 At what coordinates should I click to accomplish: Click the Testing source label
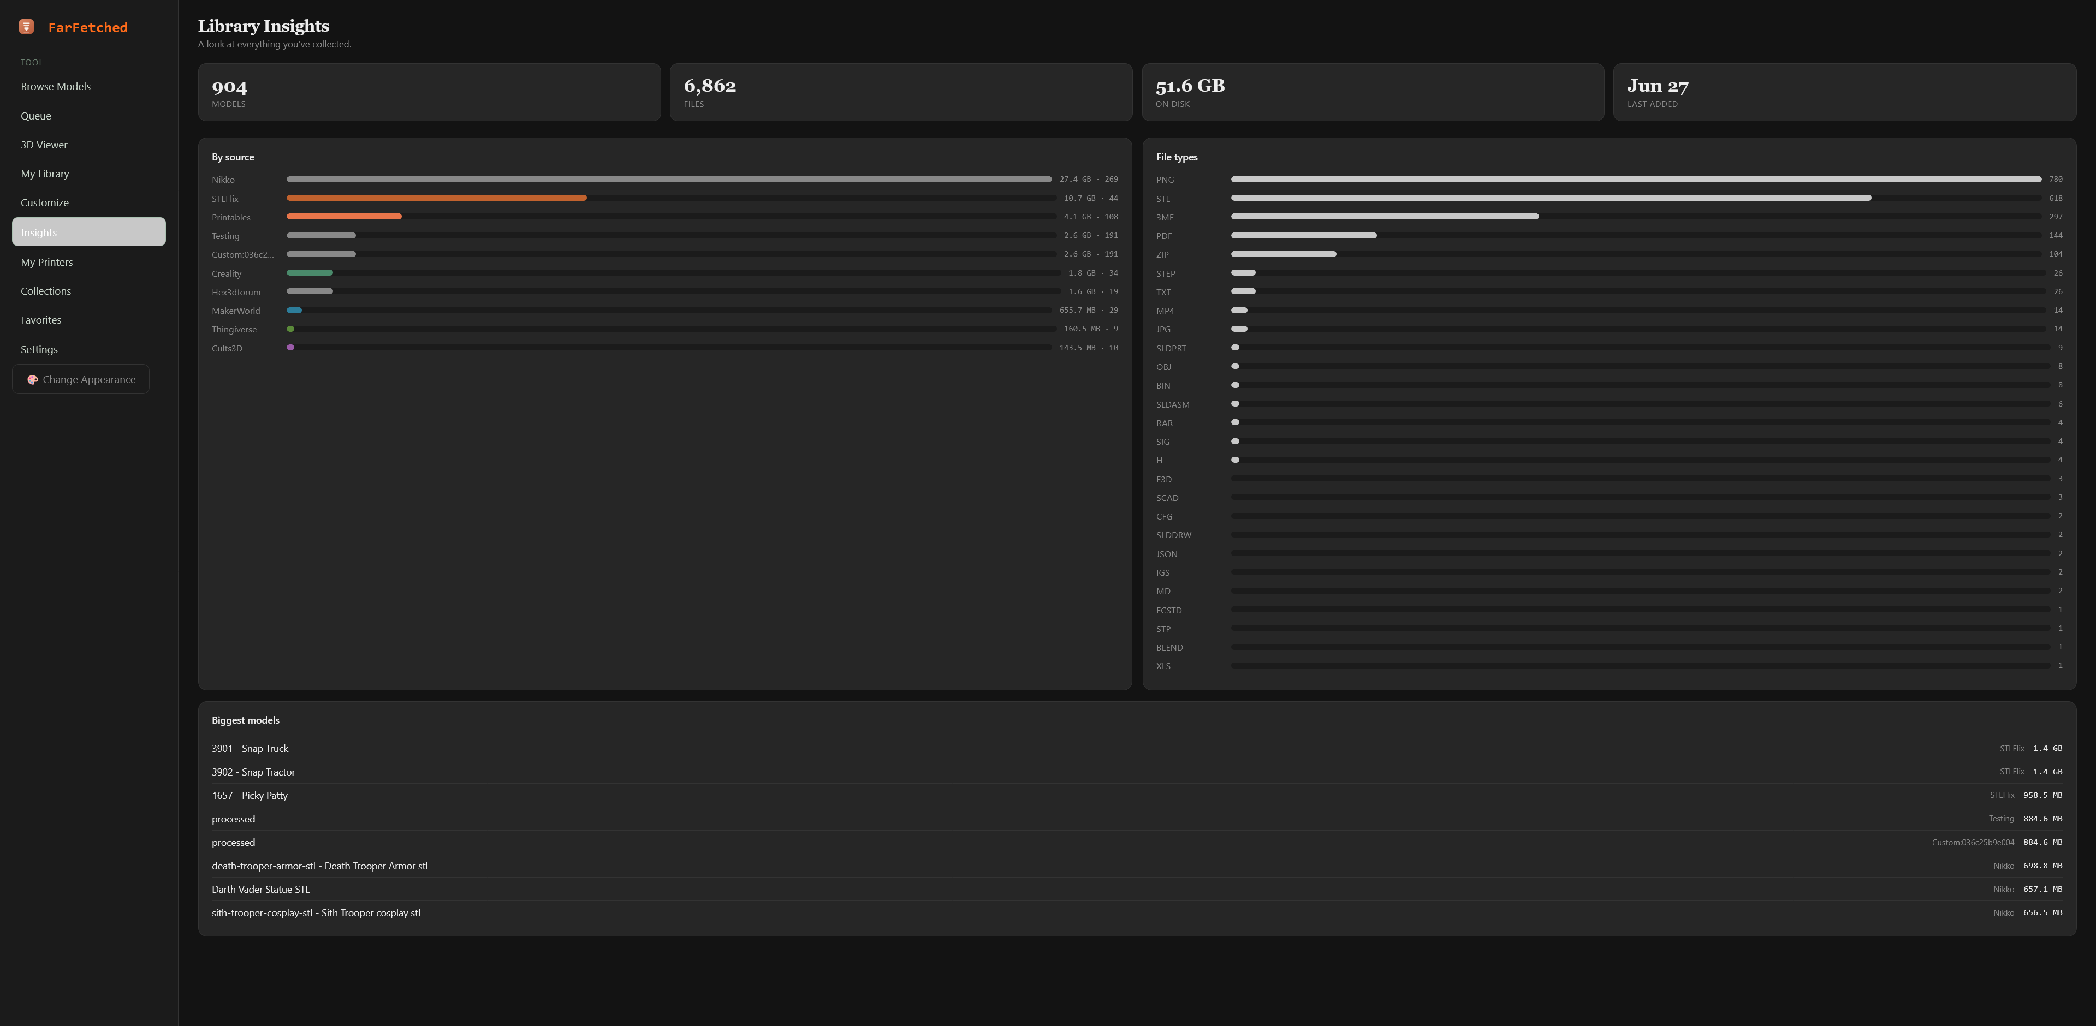pyautogui.click(x=225, y=236)
